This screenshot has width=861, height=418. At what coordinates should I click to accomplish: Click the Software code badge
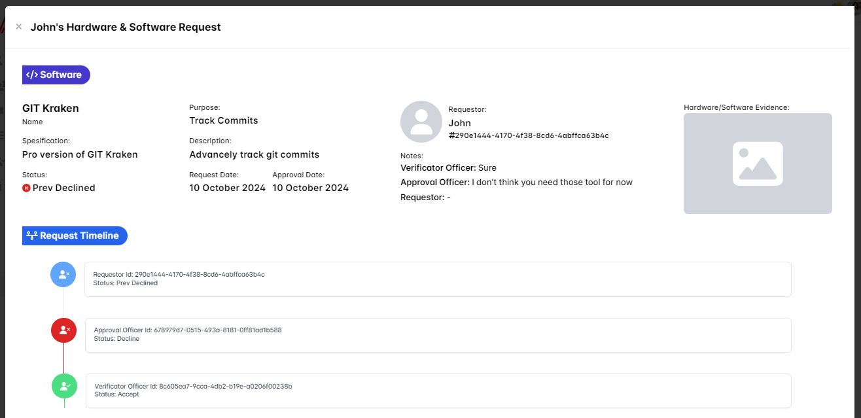coord(56,75)
